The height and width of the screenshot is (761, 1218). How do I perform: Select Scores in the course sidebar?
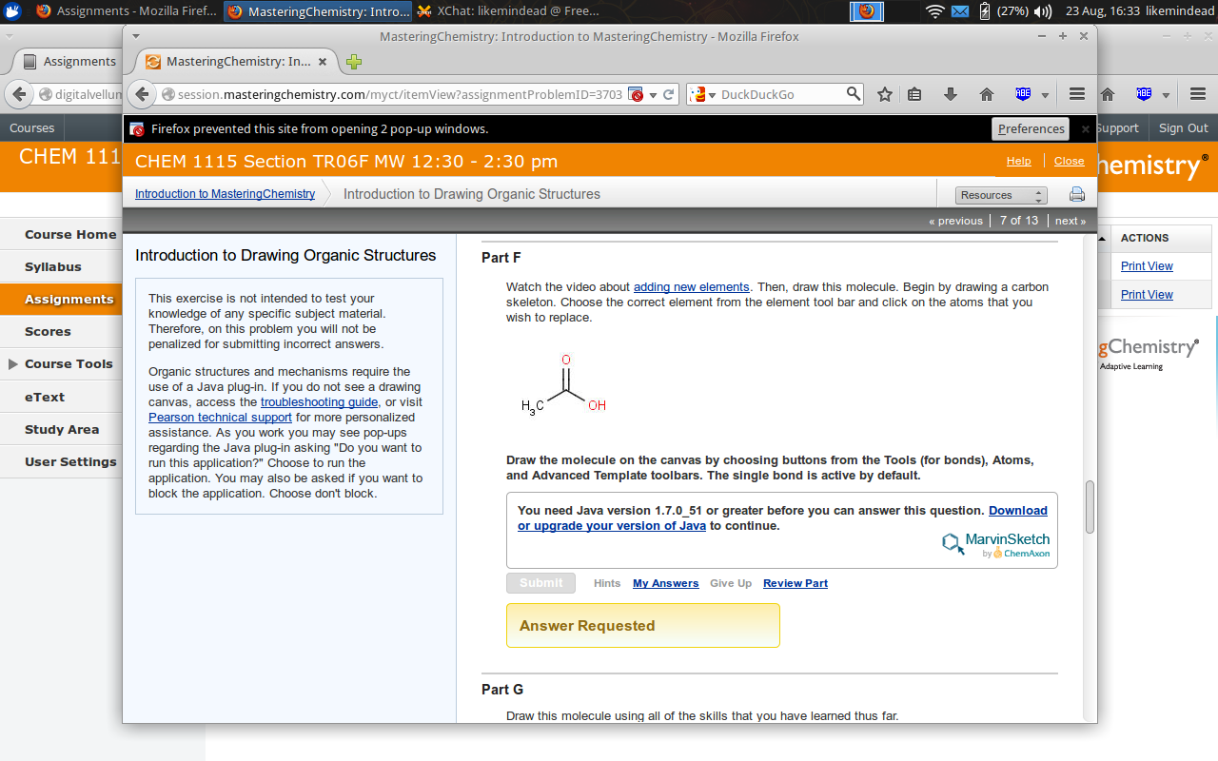click(x=48, y=332)
